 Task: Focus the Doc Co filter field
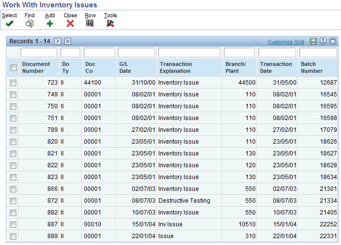click(x=99, y=53)
